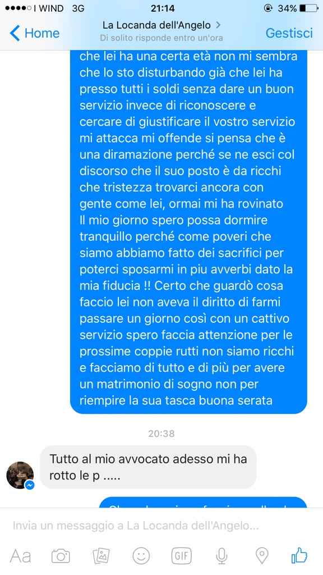Tap the partially visible blue message at bottom
The height and width of the screenshot is (575, 323).
[x=203, y=503]
